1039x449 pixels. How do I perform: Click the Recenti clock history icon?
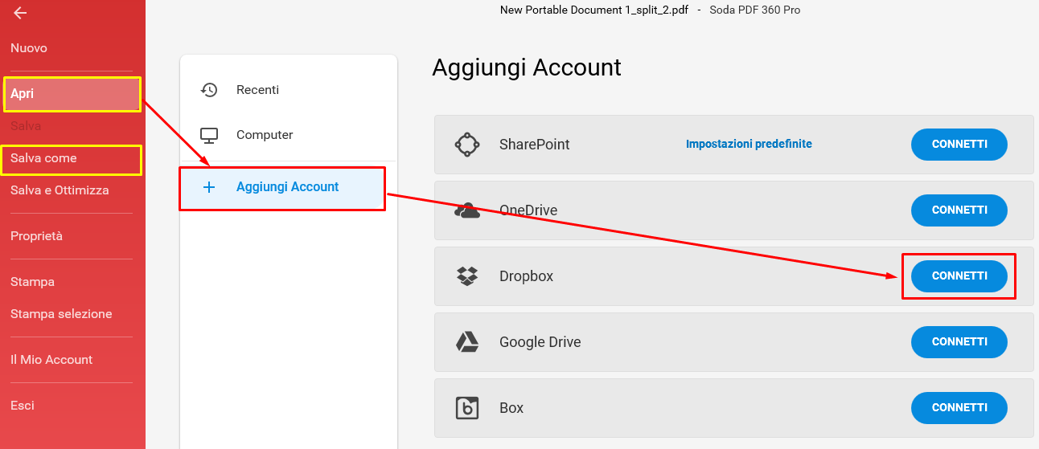pyautogui.click(x=209, y=90)
